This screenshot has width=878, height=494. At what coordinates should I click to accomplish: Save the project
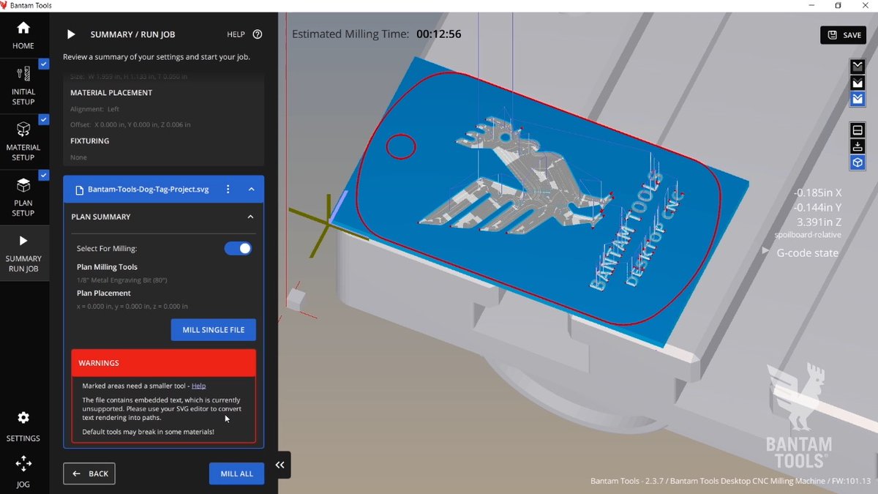pos(844,35)
